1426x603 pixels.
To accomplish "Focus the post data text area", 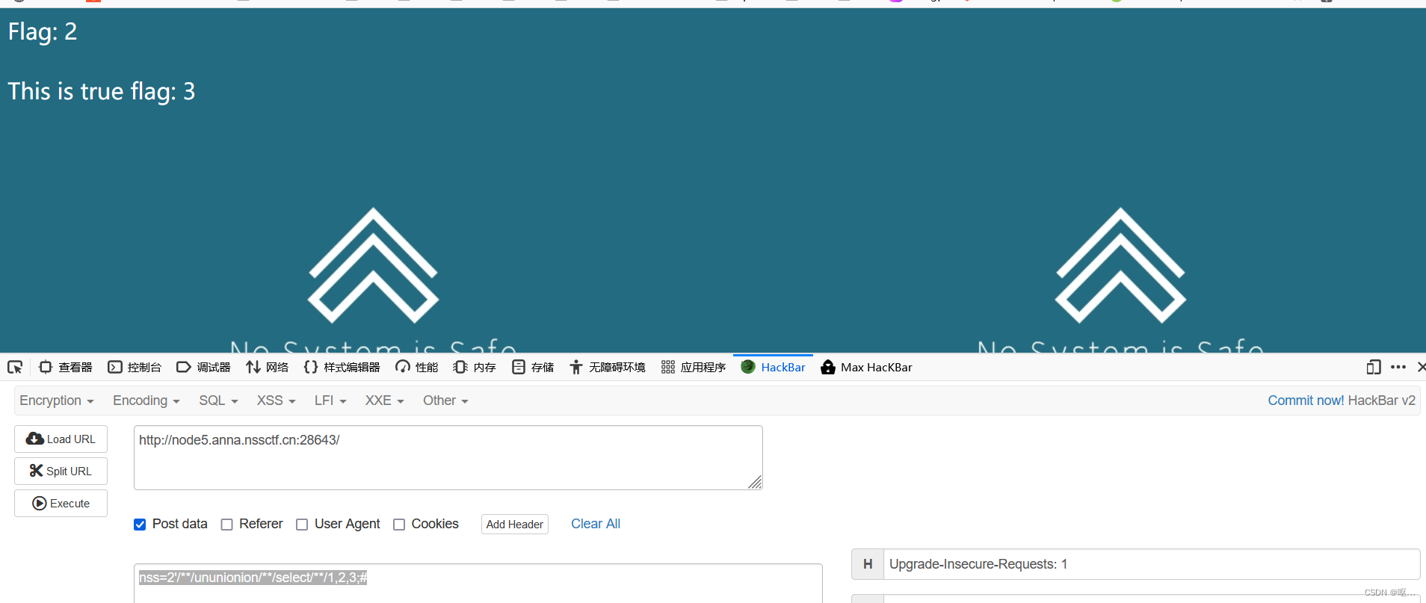I will 478,583.
